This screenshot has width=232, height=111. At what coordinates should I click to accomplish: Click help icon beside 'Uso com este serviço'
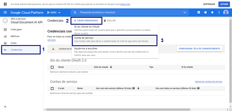[134, 88]
